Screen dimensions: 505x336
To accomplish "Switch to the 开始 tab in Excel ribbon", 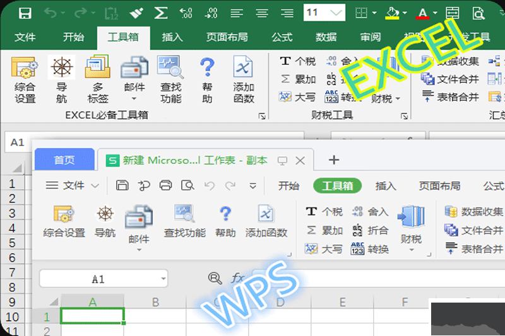I will pos(73,37).
